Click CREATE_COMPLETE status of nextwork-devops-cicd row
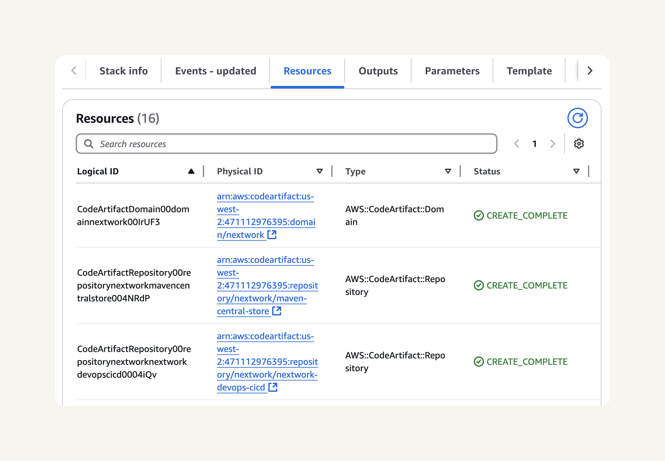The image size is (665, 461). point(527,362)
